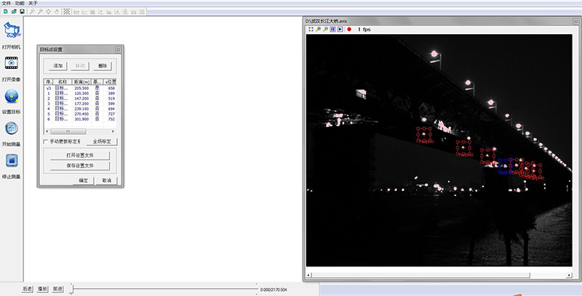Select the row with distance 239.100

pos(81,109)
